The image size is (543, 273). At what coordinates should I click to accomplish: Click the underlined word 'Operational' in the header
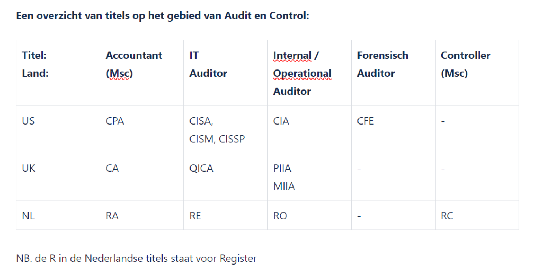(302, 73)
